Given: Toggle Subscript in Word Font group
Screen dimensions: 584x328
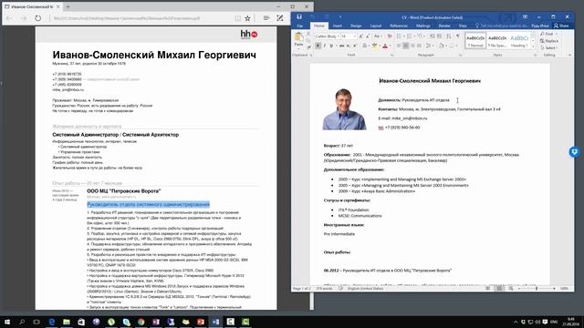Looking at the screenshot, I should [348, 46].
